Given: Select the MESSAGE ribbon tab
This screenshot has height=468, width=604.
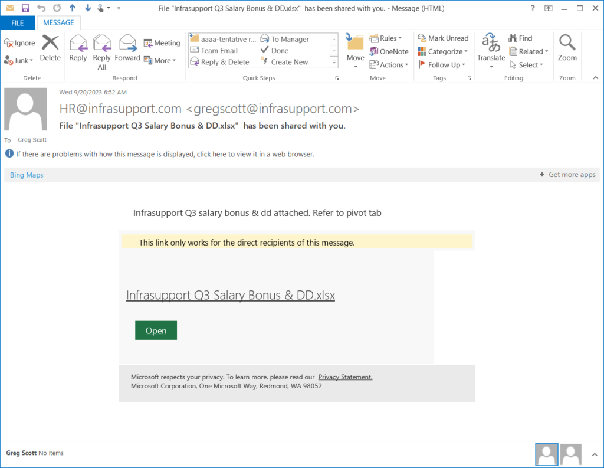Looking at the screenshot, I should tap(58, 23).
